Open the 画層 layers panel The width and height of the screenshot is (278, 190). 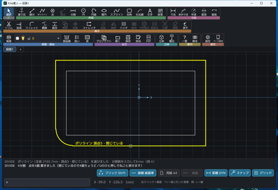[x=9, y=39]
